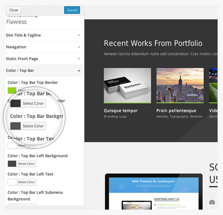Click the stadium portfolio thumbnail
223x215 pixels.
tap(213, 85)
